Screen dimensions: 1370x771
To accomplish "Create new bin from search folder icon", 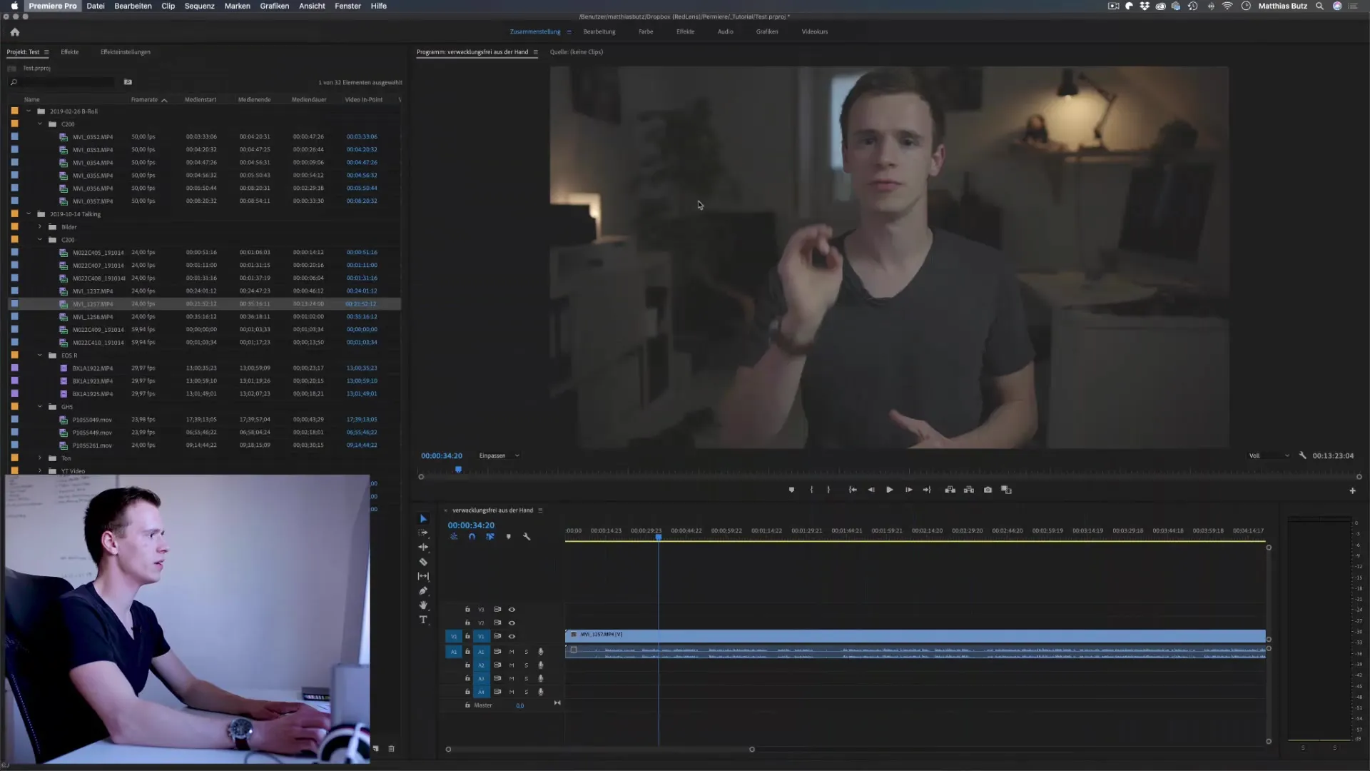I will coord(128,82).
